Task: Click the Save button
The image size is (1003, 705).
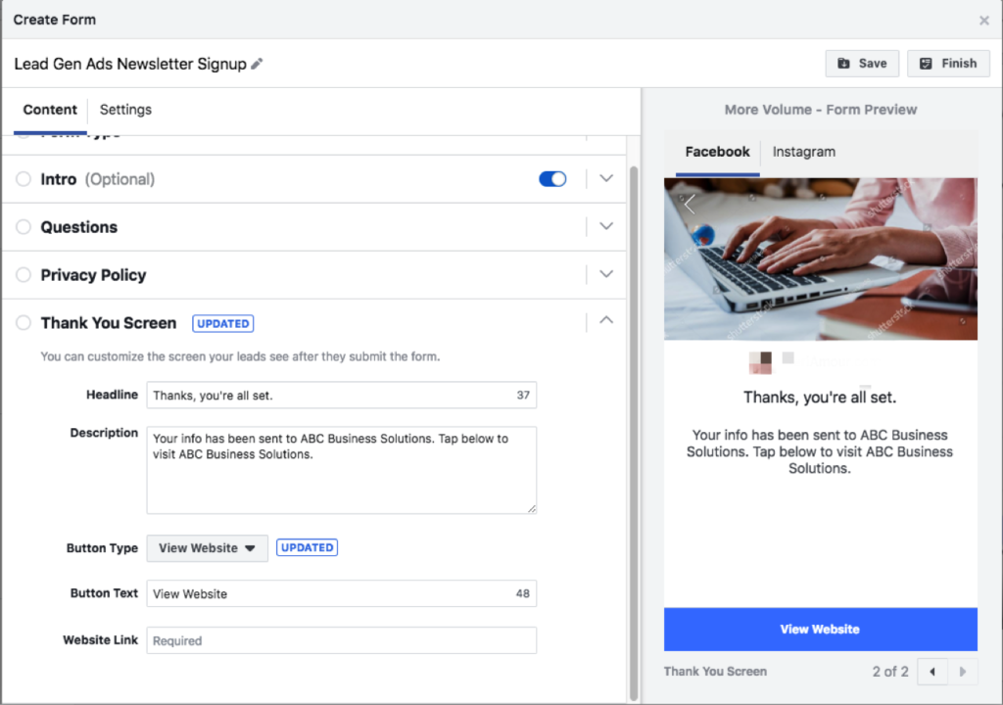Action: pyautogui.click(x=862, y=64)
